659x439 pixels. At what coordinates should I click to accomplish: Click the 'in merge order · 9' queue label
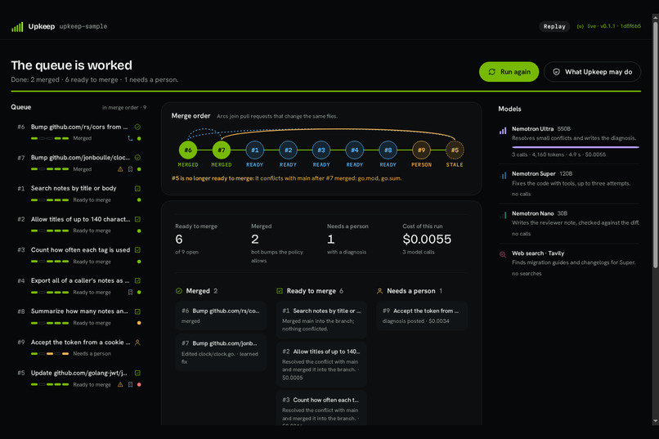click(x=124, y=108)
